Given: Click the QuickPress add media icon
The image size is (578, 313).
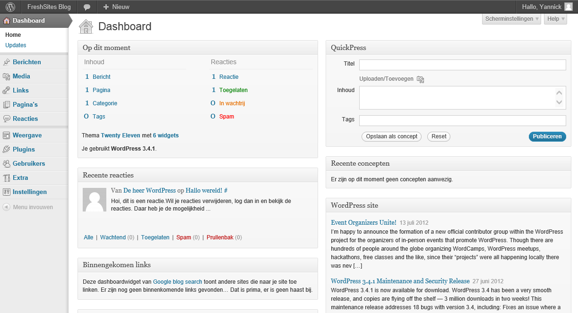Looking at the screenshot, I should [x=421, y=79].
